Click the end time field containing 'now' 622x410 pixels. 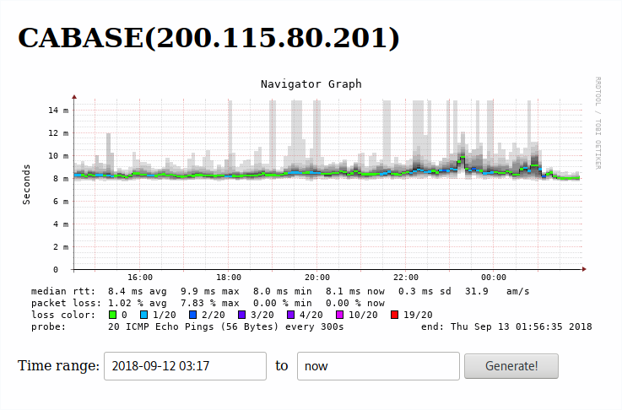point(377,366)
